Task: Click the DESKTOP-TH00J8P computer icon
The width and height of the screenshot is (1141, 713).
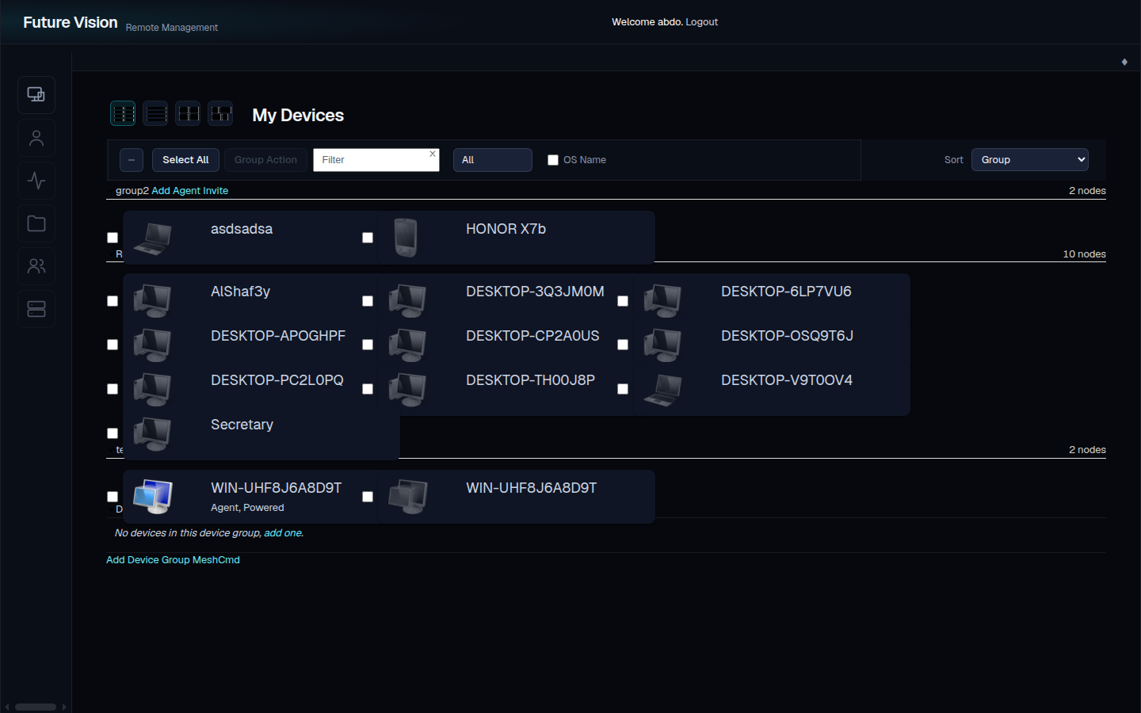Action: click(x=407, y=390)
